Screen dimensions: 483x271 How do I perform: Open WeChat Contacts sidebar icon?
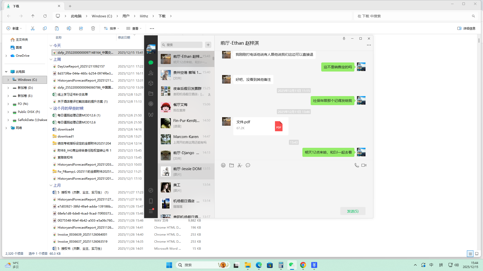[151, 73]
